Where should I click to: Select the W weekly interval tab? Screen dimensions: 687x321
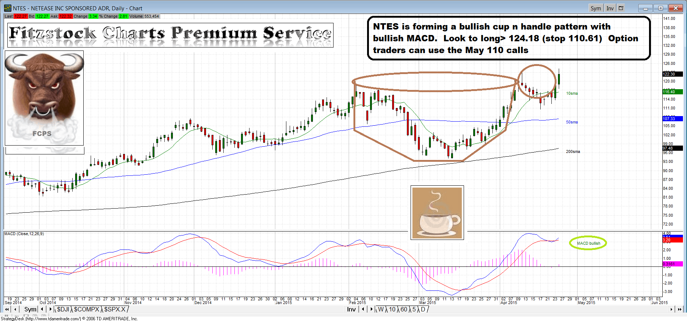pos(381,310)
